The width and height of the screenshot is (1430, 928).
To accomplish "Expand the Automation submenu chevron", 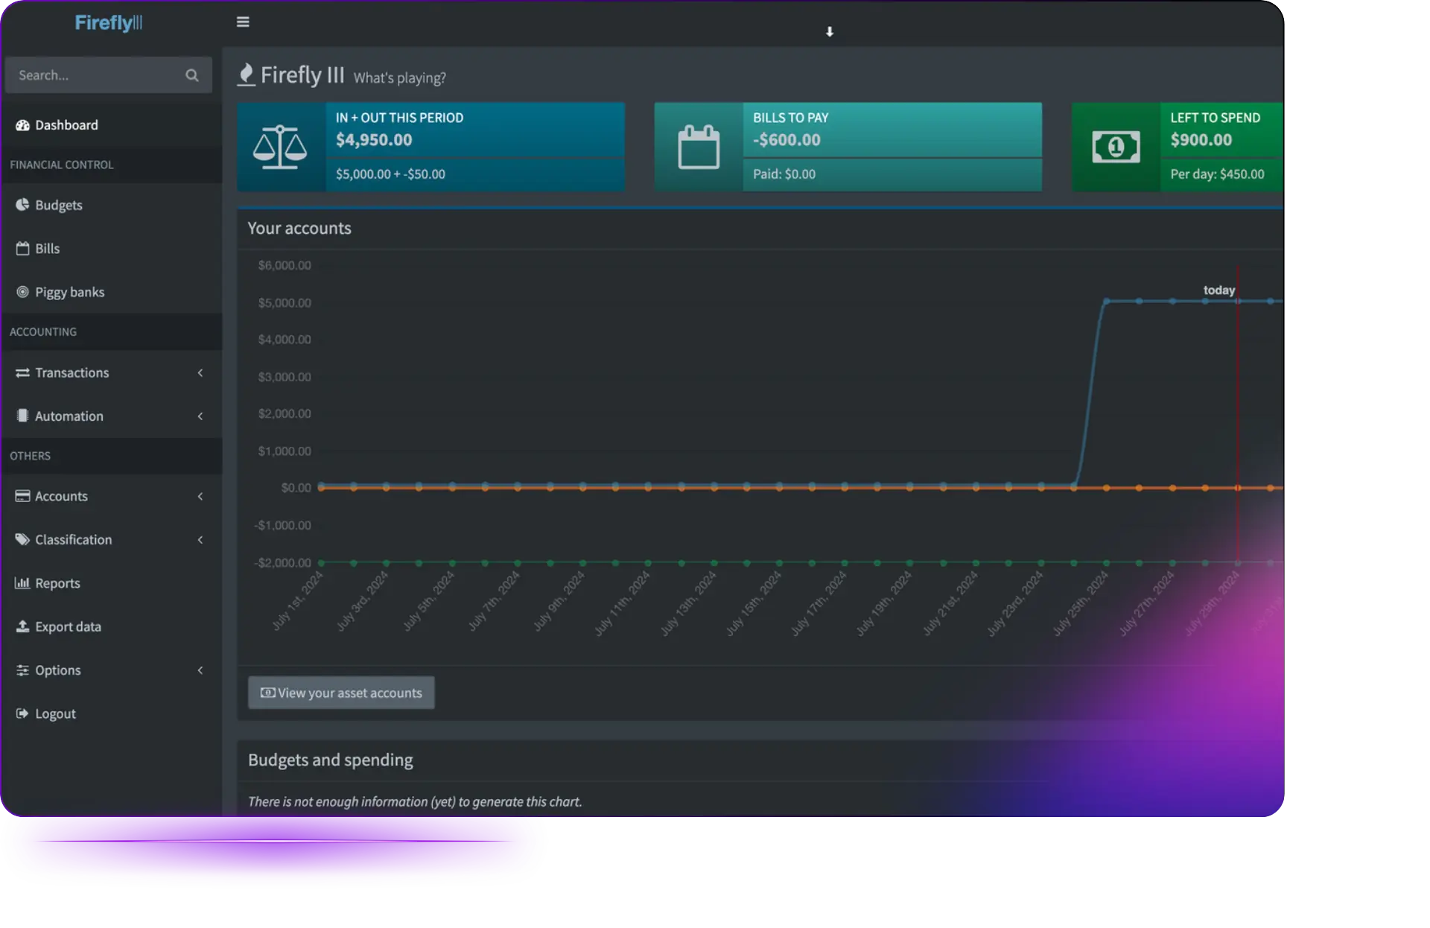I will click(x=200, y=416).
